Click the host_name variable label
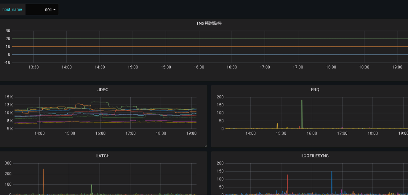 click(x=12, y=9)
